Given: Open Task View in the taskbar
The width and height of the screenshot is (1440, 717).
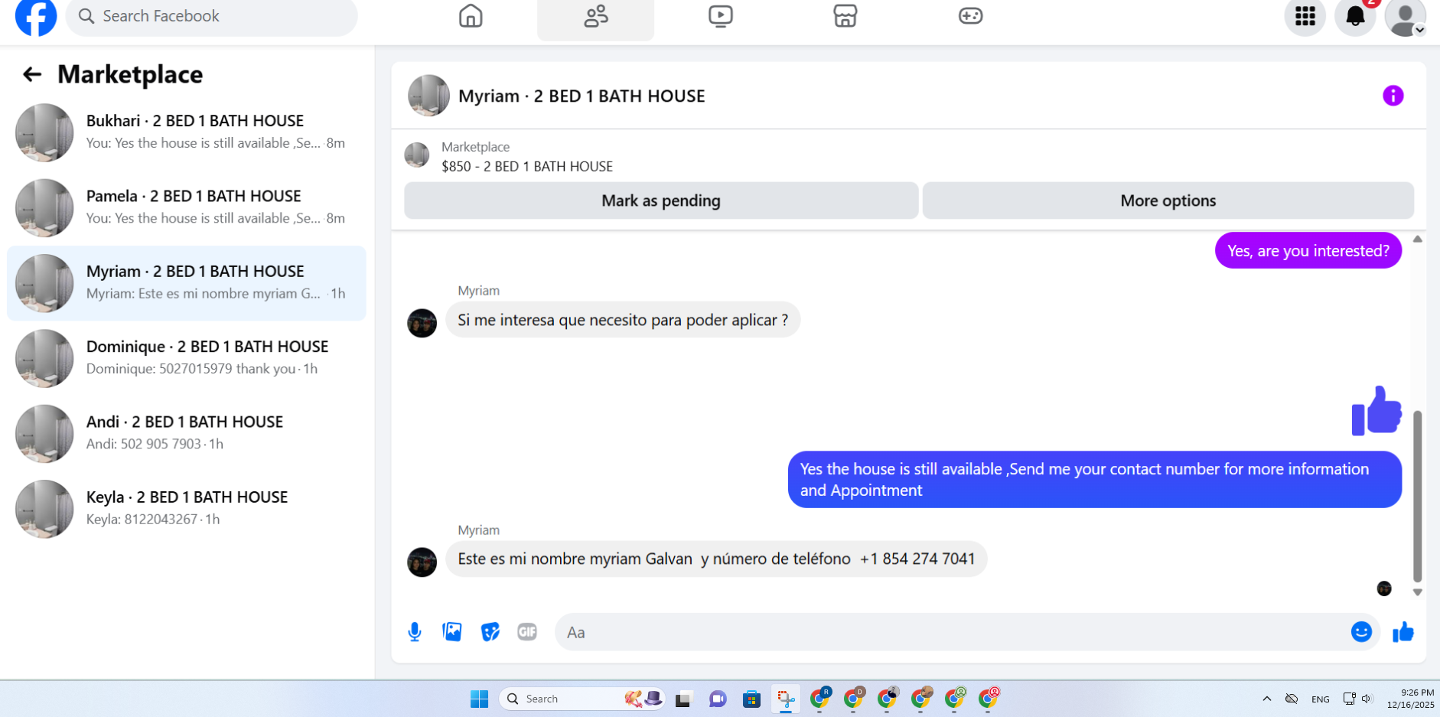Looking at the screenshot, I should pyautogui.click(x=683, y=699).
